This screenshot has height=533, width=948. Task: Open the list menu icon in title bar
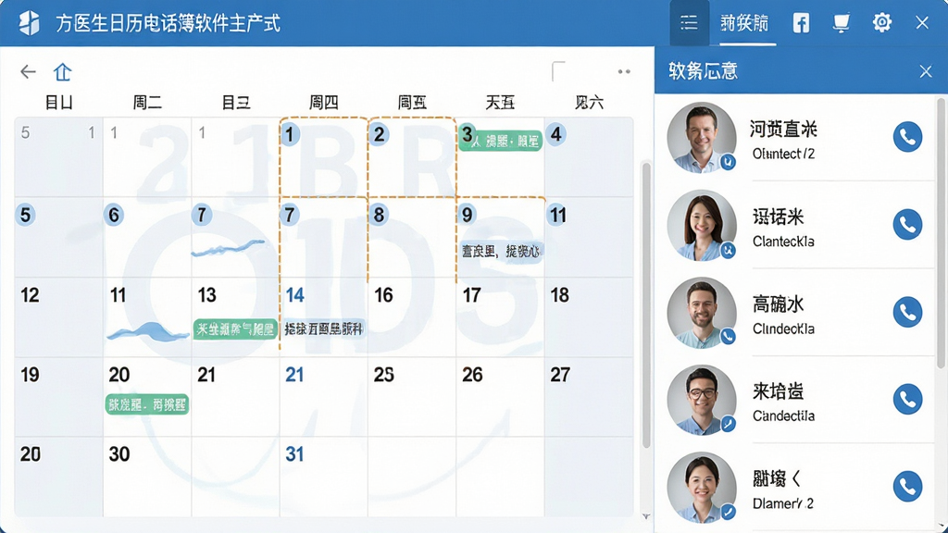pyautogui.click(x=689, y=23)
